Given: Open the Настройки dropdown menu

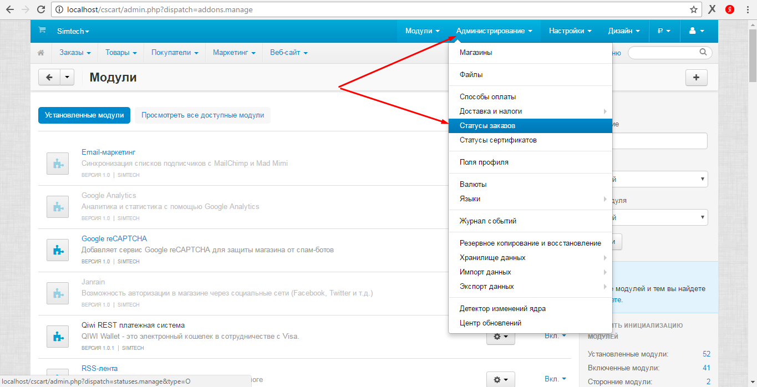Looking at the screenshot, I should (570, 31).
